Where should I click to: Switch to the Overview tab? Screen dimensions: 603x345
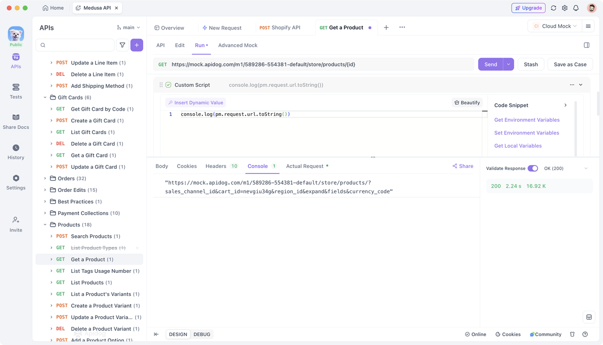(x=169, y=28)
